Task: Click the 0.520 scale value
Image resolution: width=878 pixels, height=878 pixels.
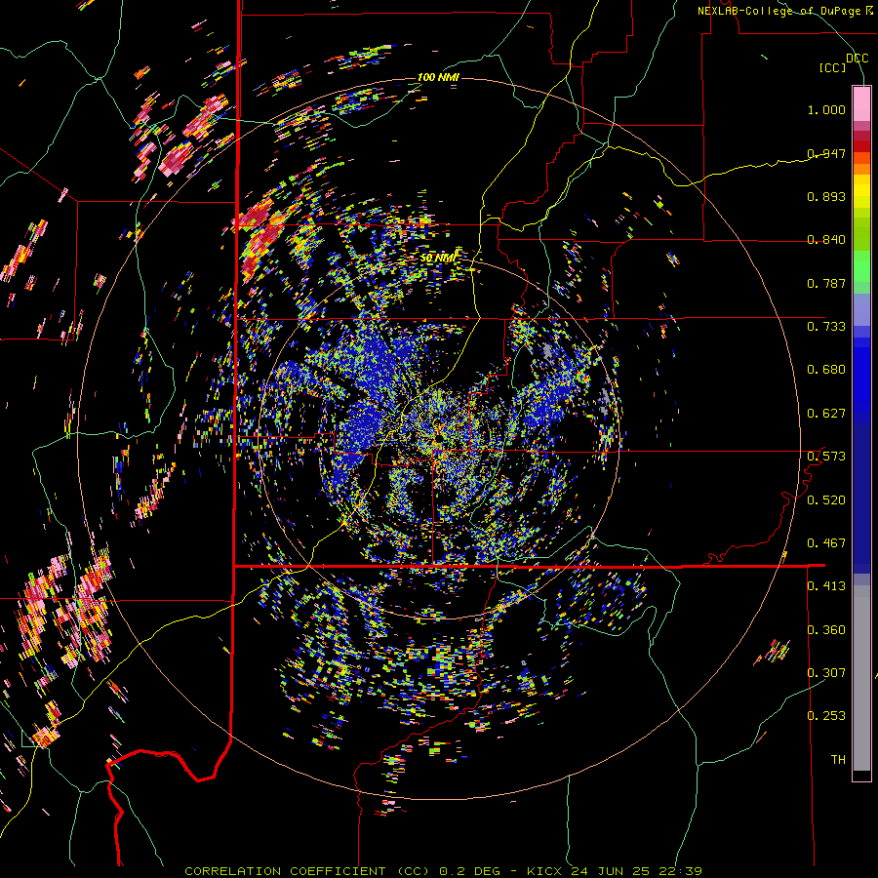Action: [x=826, y=499]
